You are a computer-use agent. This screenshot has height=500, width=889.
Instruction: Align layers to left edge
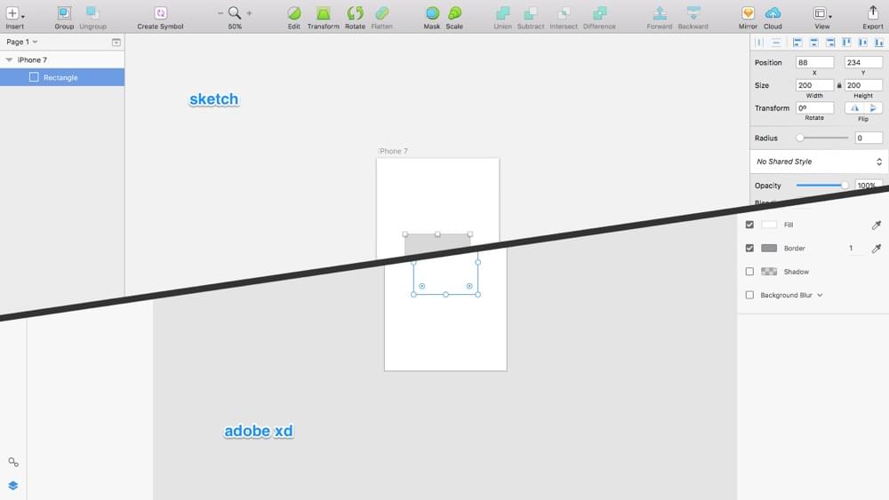[x=797, y=43]
